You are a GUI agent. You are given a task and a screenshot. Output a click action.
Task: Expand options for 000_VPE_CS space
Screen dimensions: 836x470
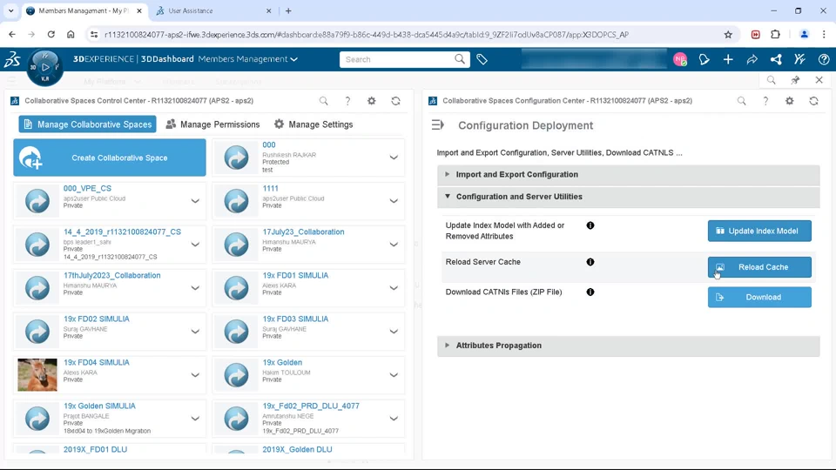tap(195, 201)
